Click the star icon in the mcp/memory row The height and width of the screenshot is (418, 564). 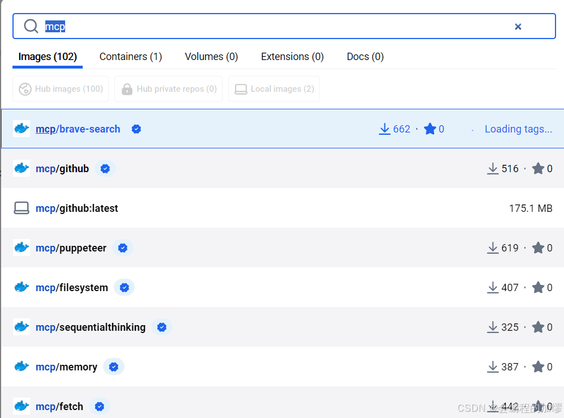(538, 366)
